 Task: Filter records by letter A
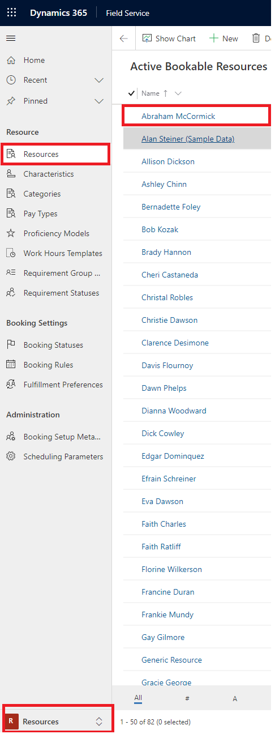coord(235,699)
